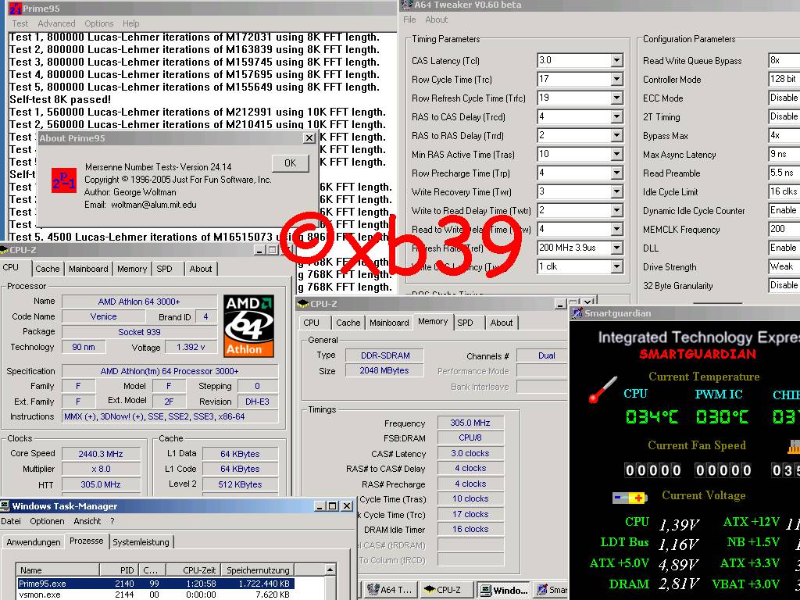Screen dimensions: 800x600
Task: Select the vsmon.exe process row
Action: tap(155, 595)
